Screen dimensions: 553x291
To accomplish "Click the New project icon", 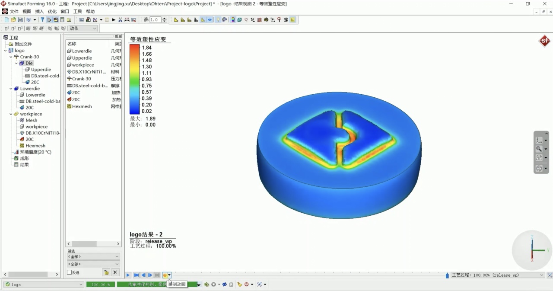I will click(7, 20).
